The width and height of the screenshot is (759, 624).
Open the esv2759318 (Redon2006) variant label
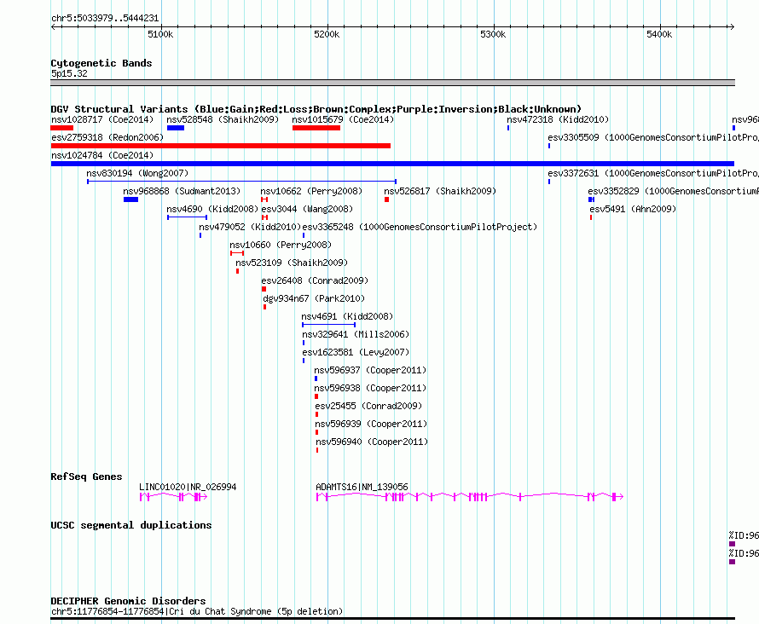(x=107, y=137)
